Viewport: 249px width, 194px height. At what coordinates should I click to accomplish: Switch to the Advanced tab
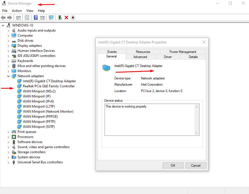(x=140, y=57)
